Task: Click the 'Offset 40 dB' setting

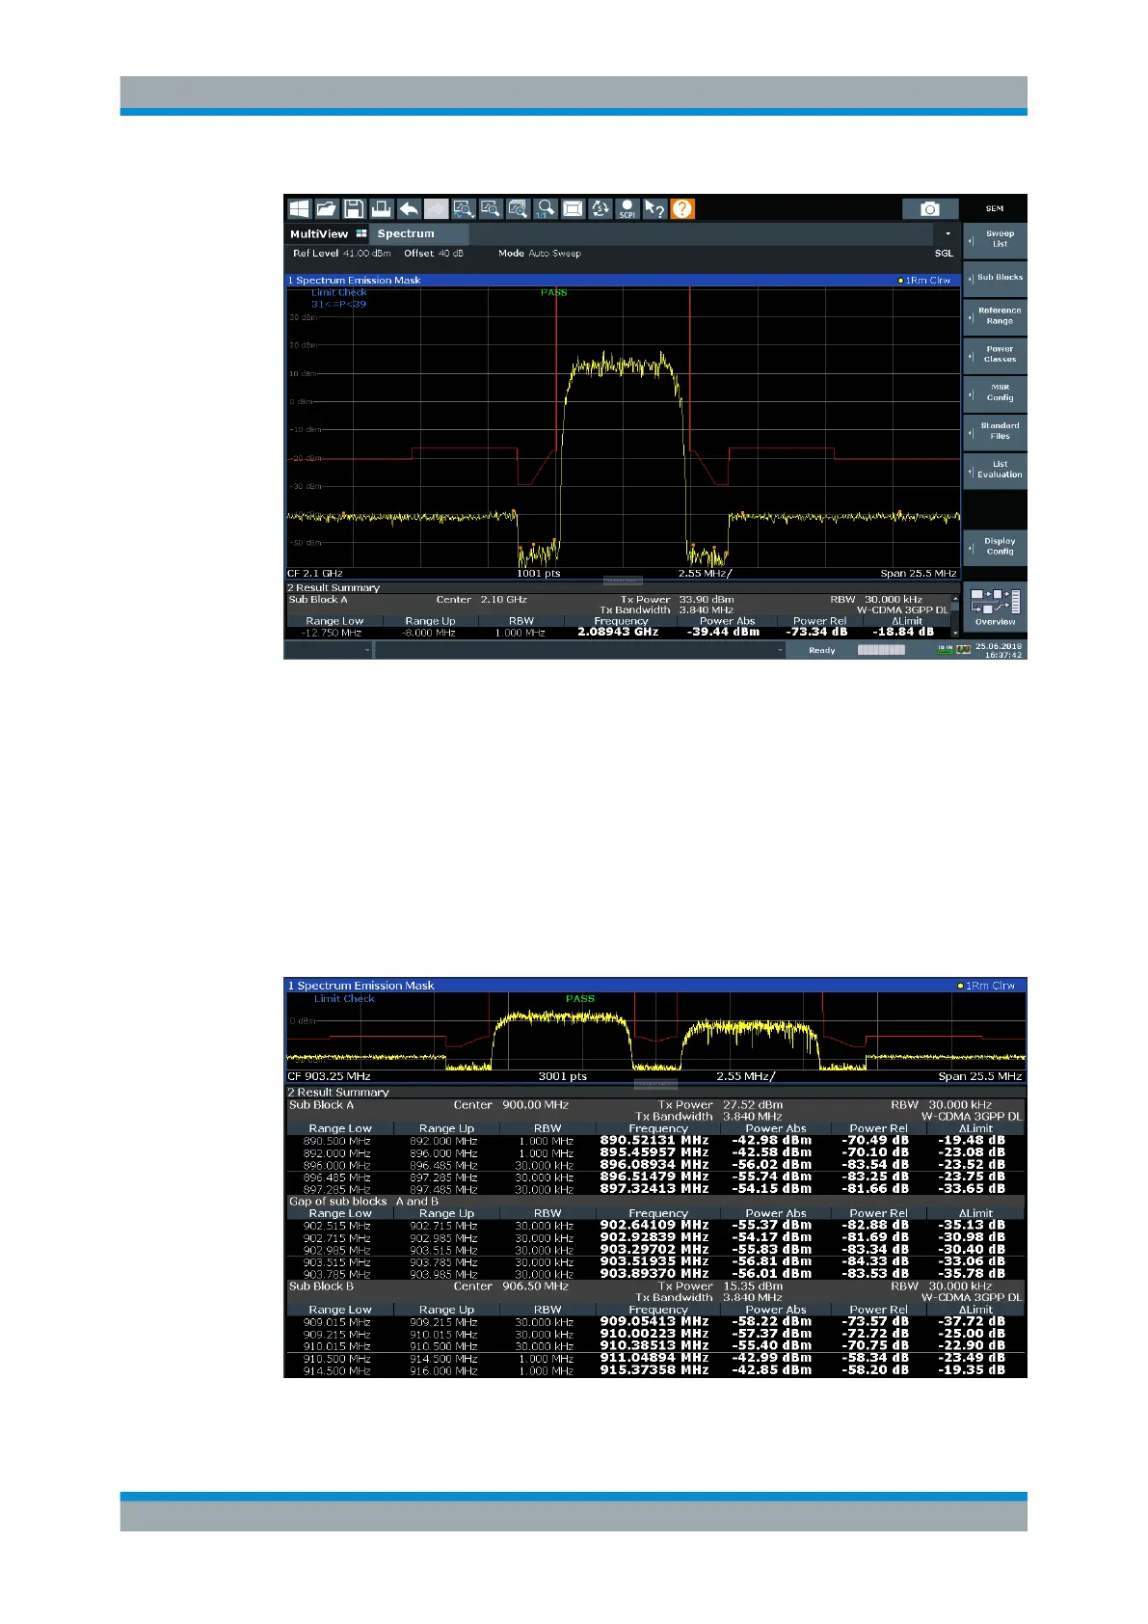Action: coord(434,254)
